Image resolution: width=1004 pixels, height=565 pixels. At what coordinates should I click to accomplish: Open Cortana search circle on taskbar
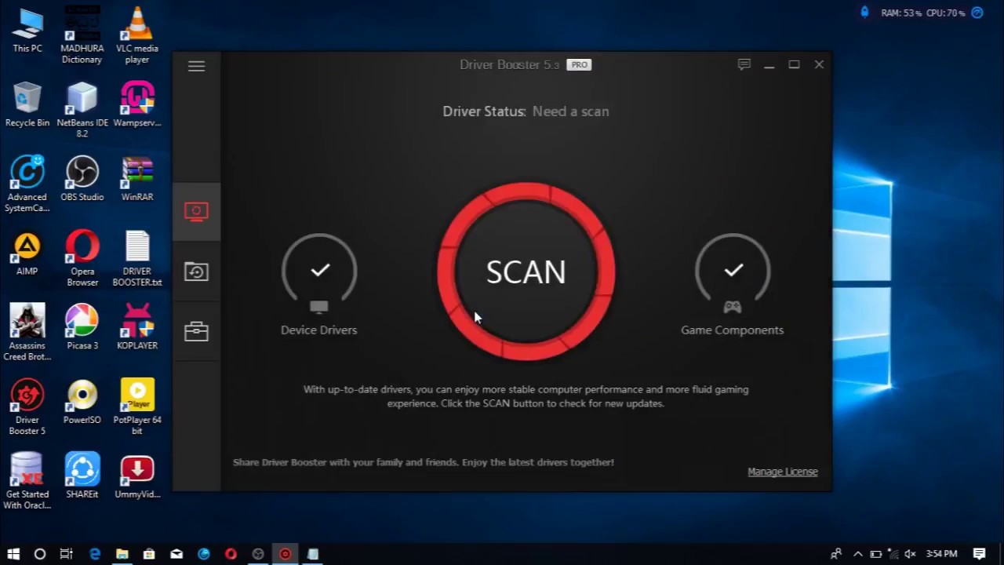40,554
